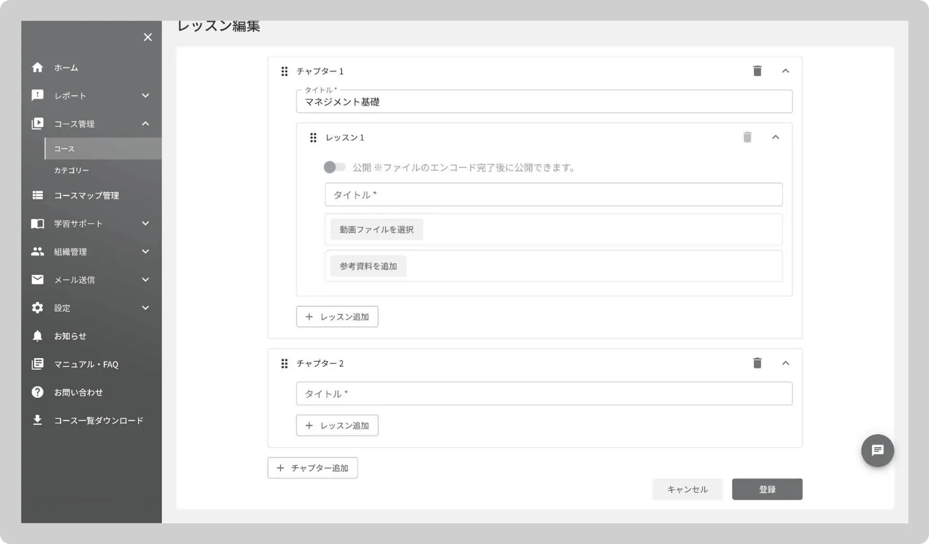Image resolution: width=929 pixels, height=544 pixels.
Task: Click the 登録 register button
Action: pyautogui.click(x=767, y=489)
